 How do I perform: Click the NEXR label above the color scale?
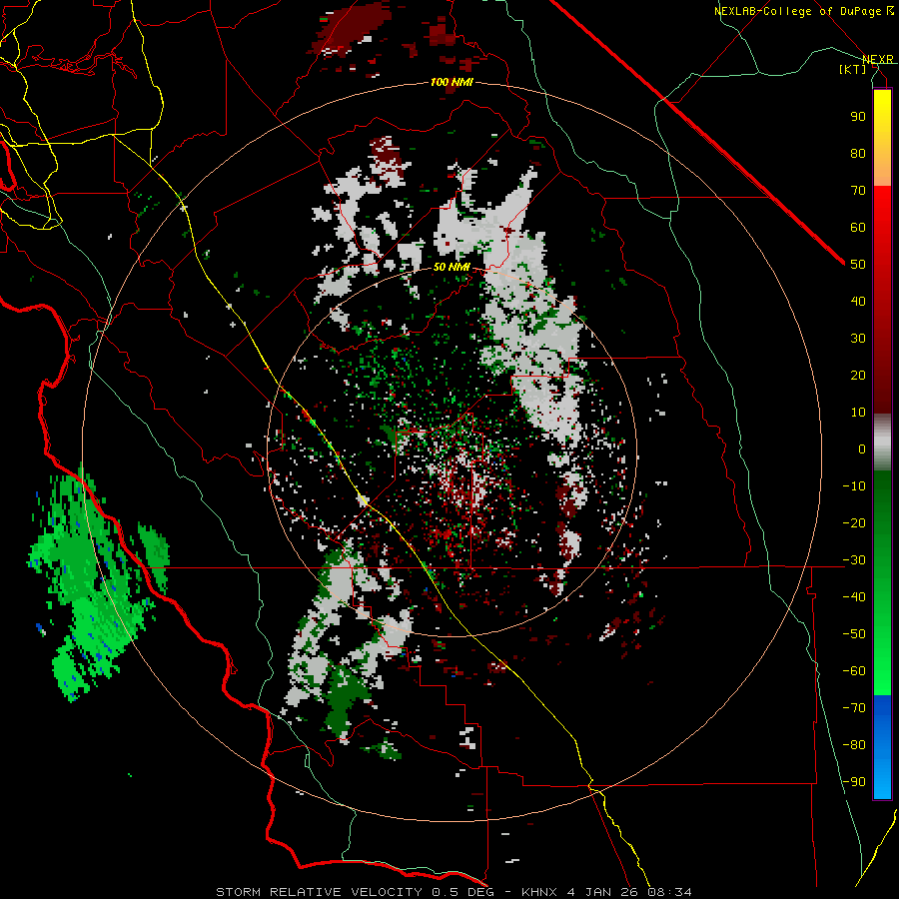tap(877, 59)
